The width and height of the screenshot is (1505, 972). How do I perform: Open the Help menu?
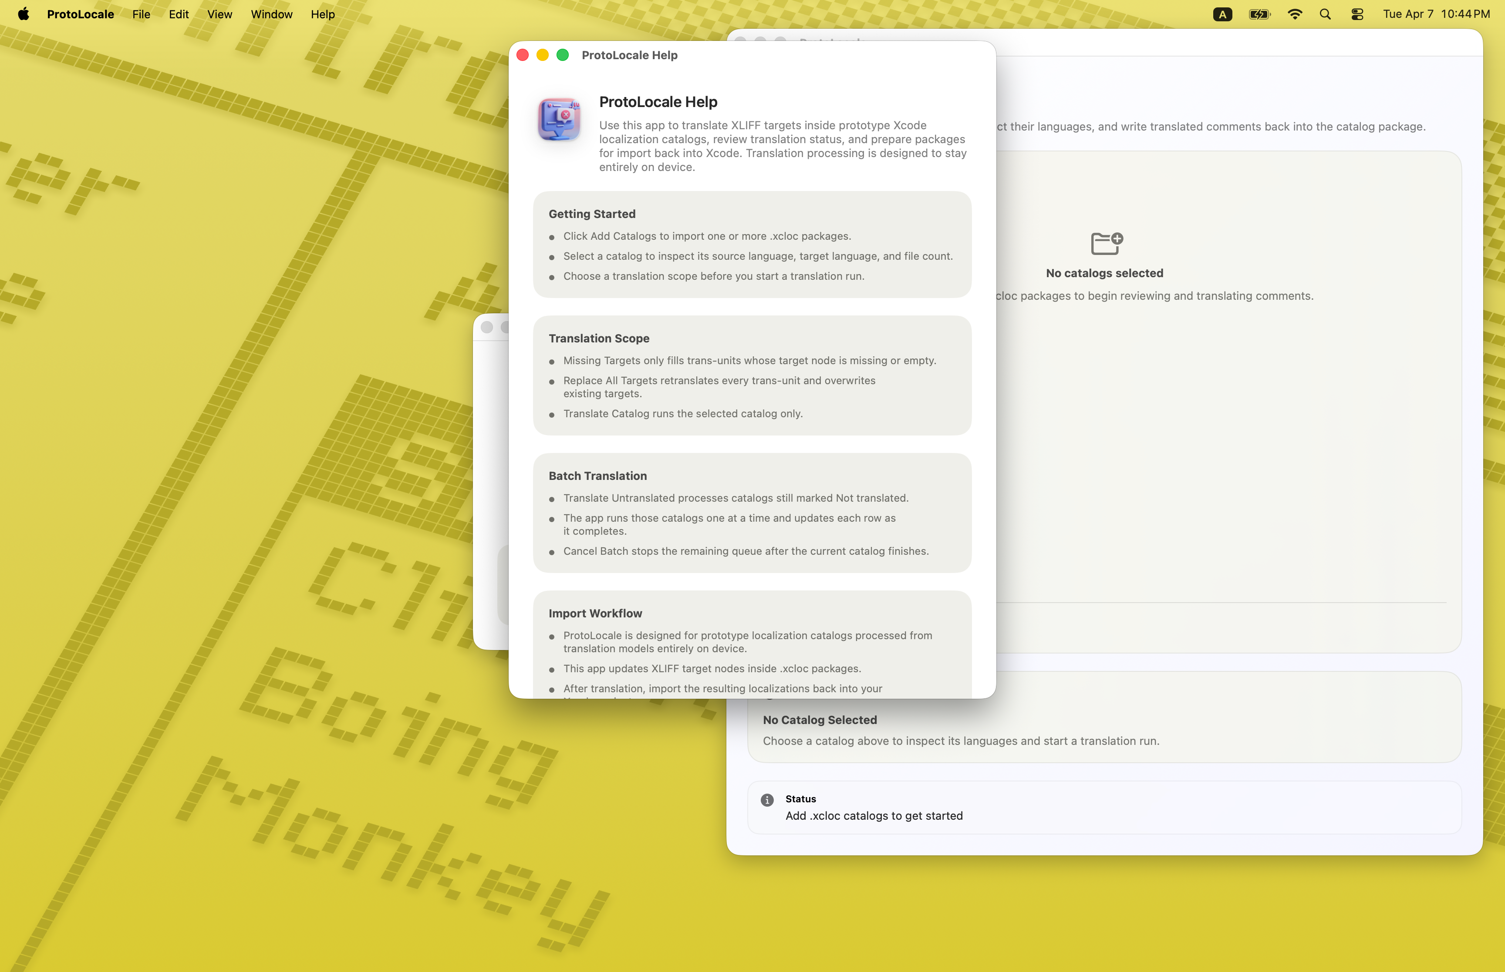coord(322,14)
